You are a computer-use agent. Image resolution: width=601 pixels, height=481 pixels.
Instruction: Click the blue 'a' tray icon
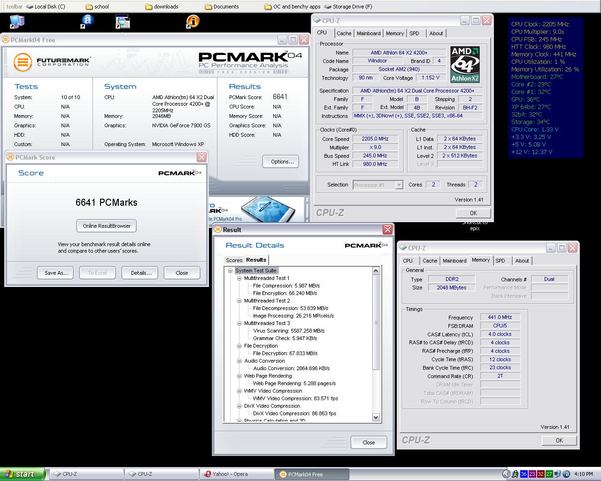click(566, 474)
